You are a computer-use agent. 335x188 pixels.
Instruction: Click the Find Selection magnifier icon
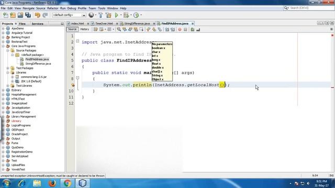click(119, 29)
